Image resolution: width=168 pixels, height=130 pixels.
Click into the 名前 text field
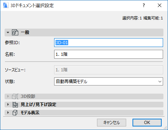pyautogui.click(x=109, y=54)
